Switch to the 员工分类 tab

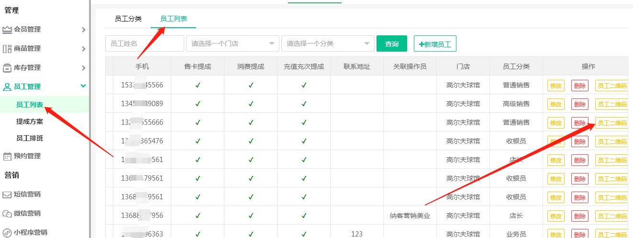point(128,19)
